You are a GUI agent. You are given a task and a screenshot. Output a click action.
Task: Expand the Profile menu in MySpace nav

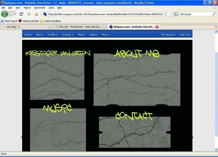point(52,35)
